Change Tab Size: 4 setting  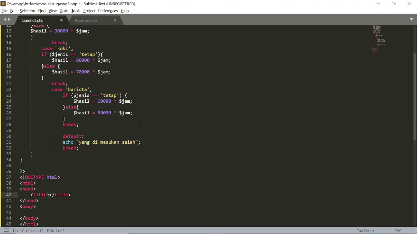coord(366,231)
